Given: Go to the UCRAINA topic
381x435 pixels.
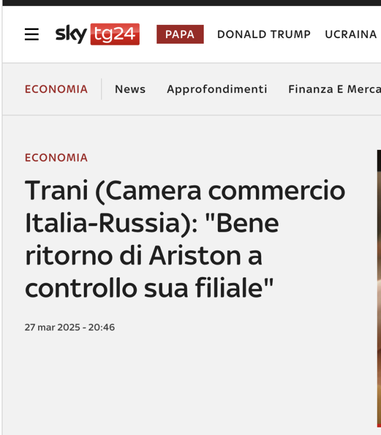Looking at the screenshot, I should (351, 35).
